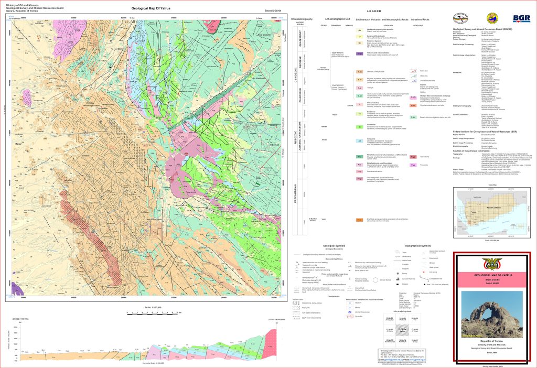The height and width of the screenshot is (368, 537).
Task: Click the purple volcanic rocks legend swatch
Action: [360, 53]
